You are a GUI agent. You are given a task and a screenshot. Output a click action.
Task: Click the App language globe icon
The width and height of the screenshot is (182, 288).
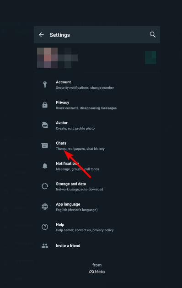coord(45,206)
